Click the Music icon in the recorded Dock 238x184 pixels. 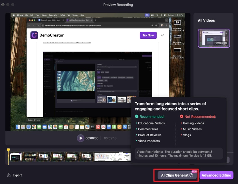coord(98,127)
